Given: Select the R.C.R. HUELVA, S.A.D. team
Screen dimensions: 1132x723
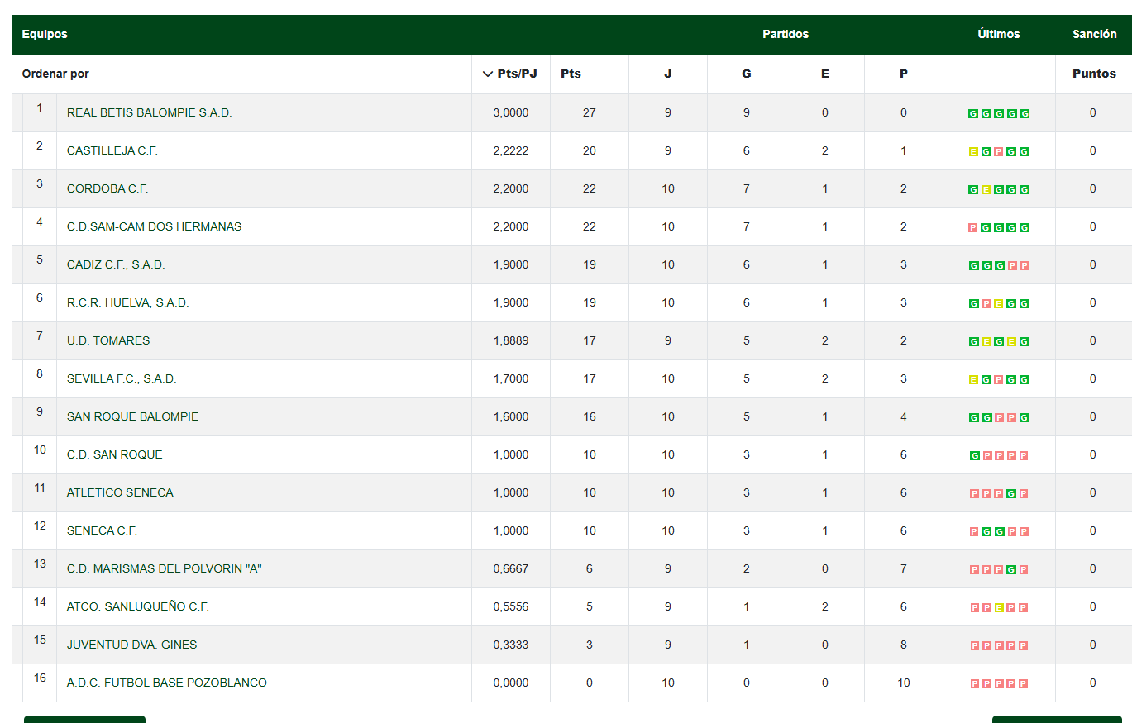Looking at the screenshot, I should coord(128,302).
